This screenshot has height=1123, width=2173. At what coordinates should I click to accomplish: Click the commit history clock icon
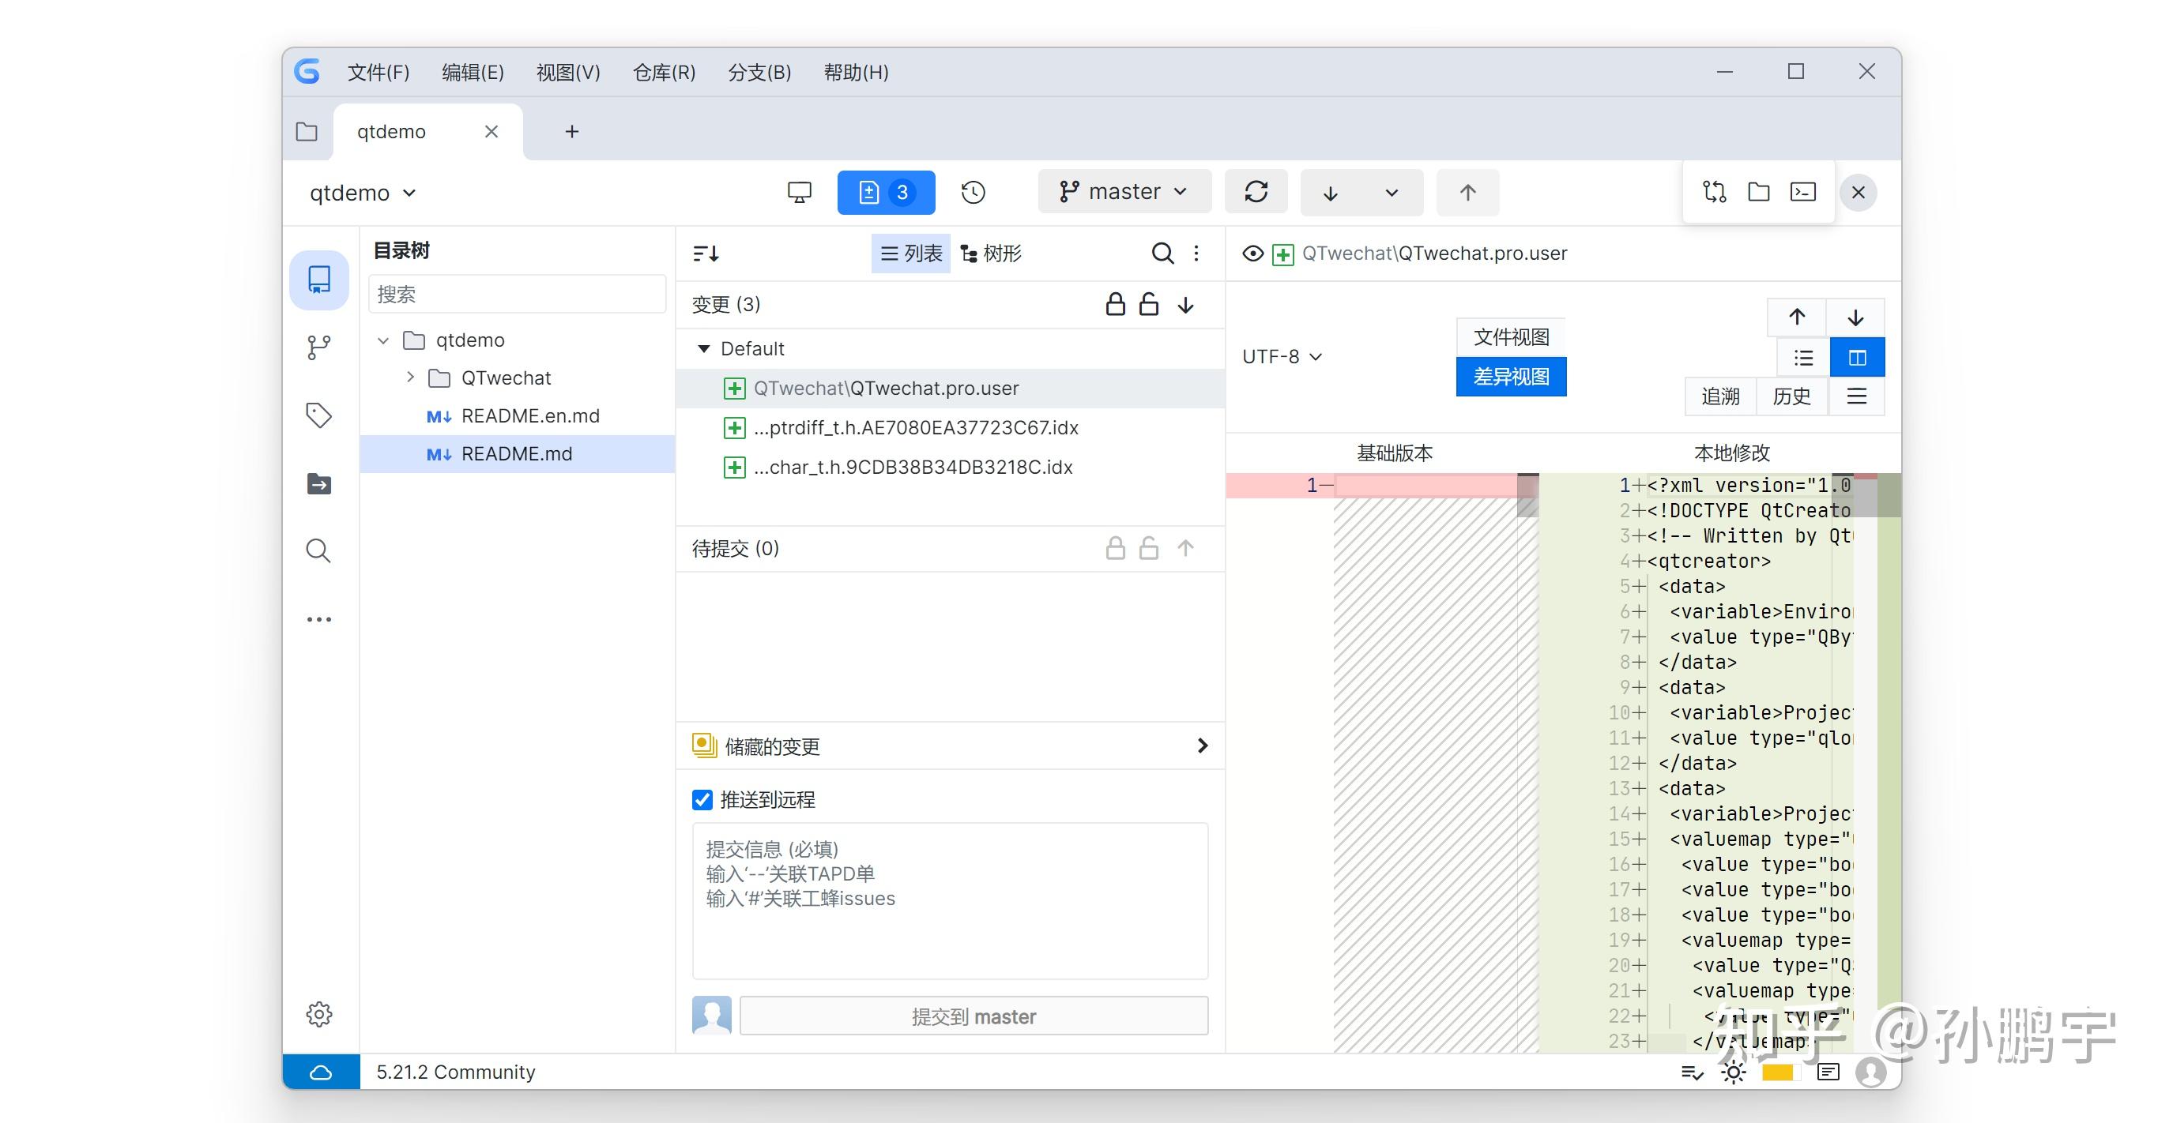(973, 192)
